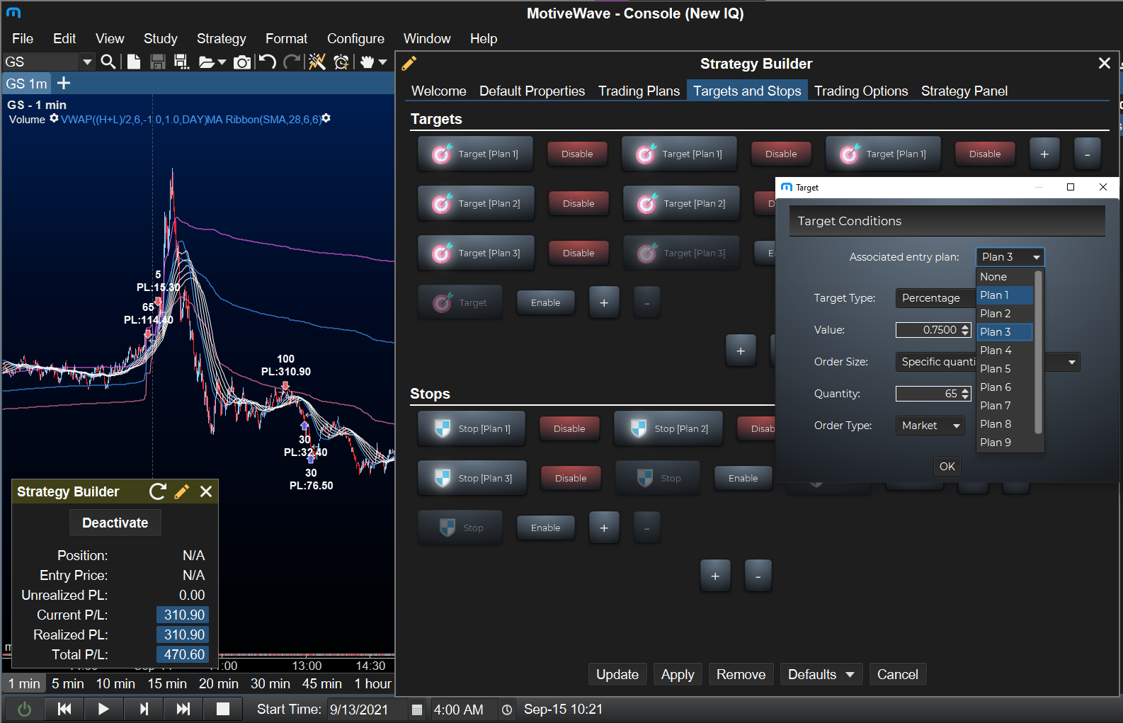Open the Study menu
The width and height of the screenshot is (1123, 723).
click(x=161, y=38)
